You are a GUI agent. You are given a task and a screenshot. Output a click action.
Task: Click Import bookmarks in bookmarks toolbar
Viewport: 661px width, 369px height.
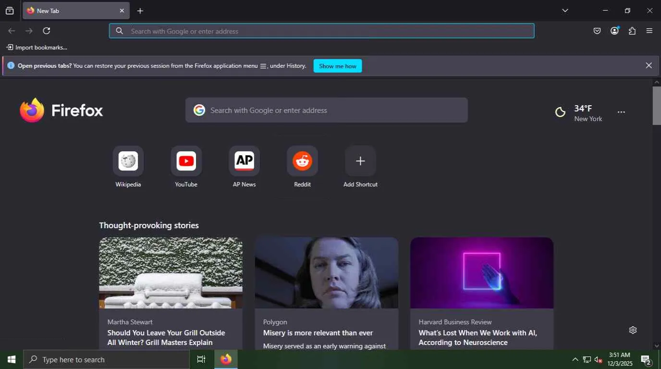click(x=37, y=48)
